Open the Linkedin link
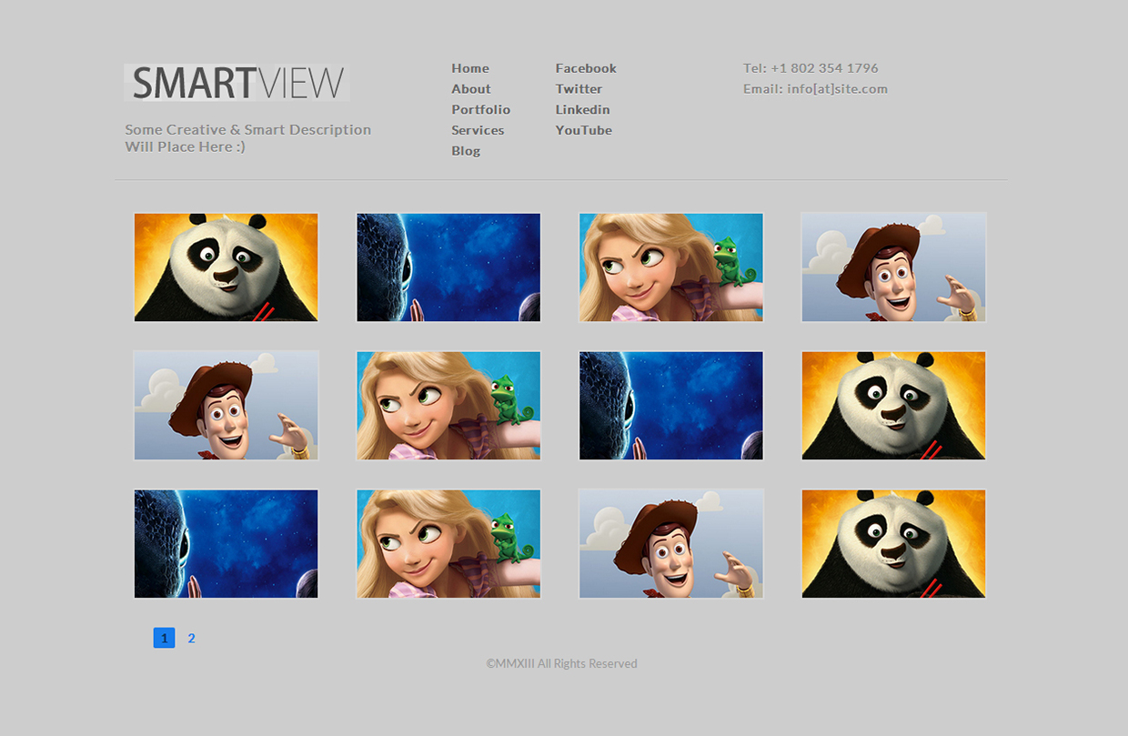Viewport: 1128px width, 736px height. tap(582, 110)
